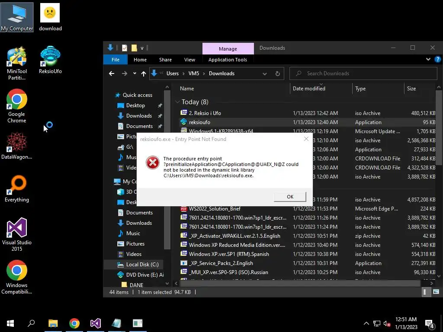
Task: Open File Explorer from taskbar
Action: [x=53, y=323]
